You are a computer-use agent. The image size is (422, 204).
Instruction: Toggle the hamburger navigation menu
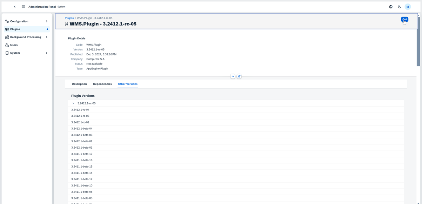(x=23, y=7)
